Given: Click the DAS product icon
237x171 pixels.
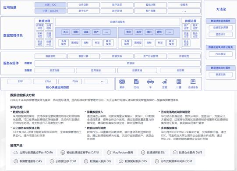Looking at the screenshot, I should click(16, 161).
